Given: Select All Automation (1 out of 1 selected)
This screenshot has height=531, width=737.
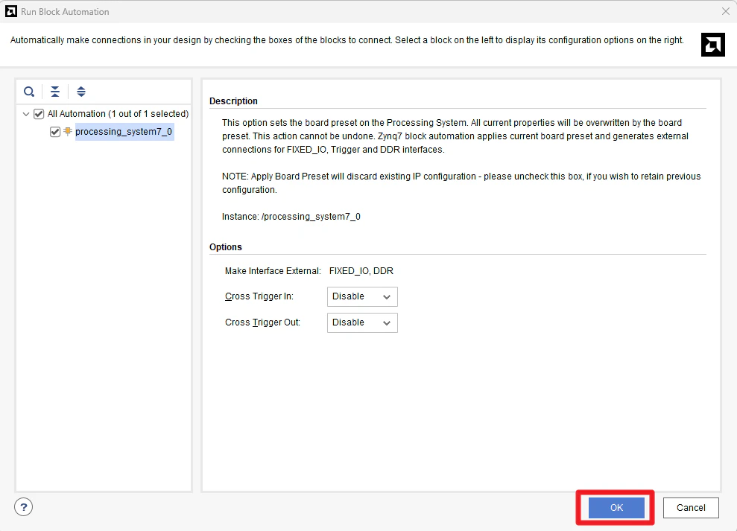Looking at the screenshot, I should point(118,114).
